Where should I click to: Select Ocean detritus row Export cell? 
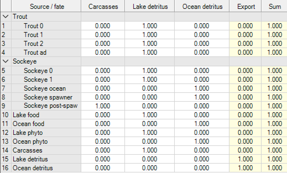pos(245,168)
